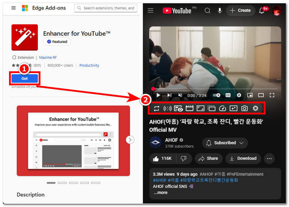
Task: Like the video with thumbs up
Action: [162, 158]
